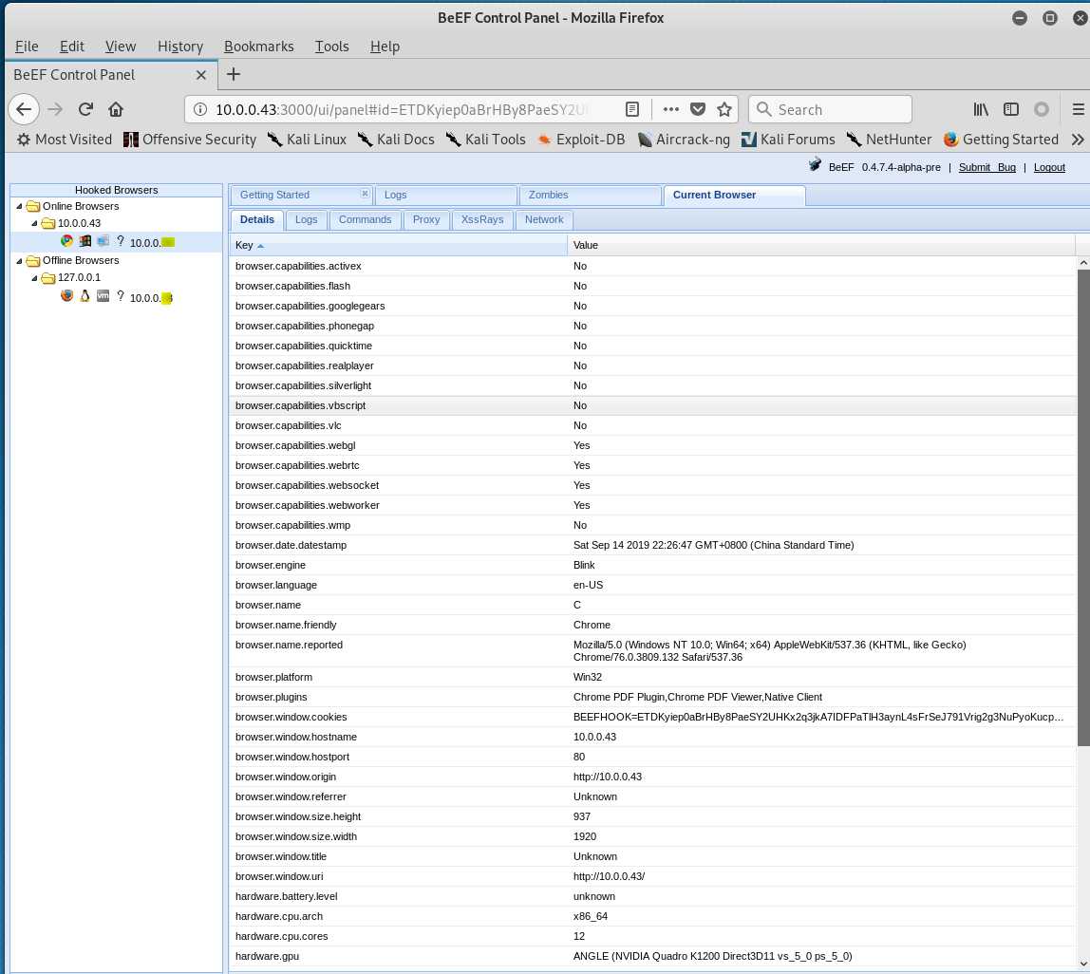Screen dimensions: 1090x974
Task: Open the Library icon in toolbar
Action: (981, 109)
